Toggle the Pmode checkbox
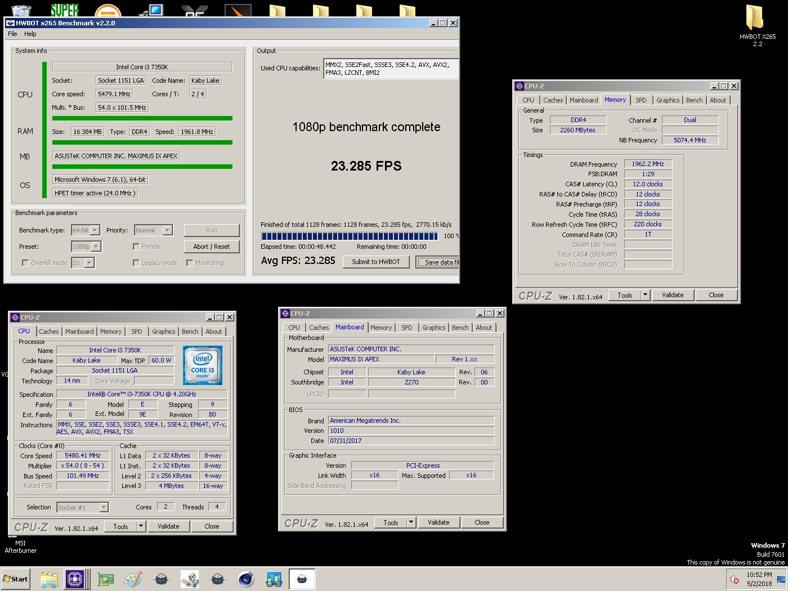This screenshot has width=788, height=591. [x=136, y=247]
